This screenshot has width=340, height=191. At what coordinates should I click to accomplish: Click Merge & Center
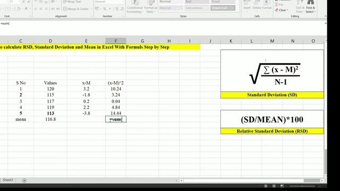76,9
